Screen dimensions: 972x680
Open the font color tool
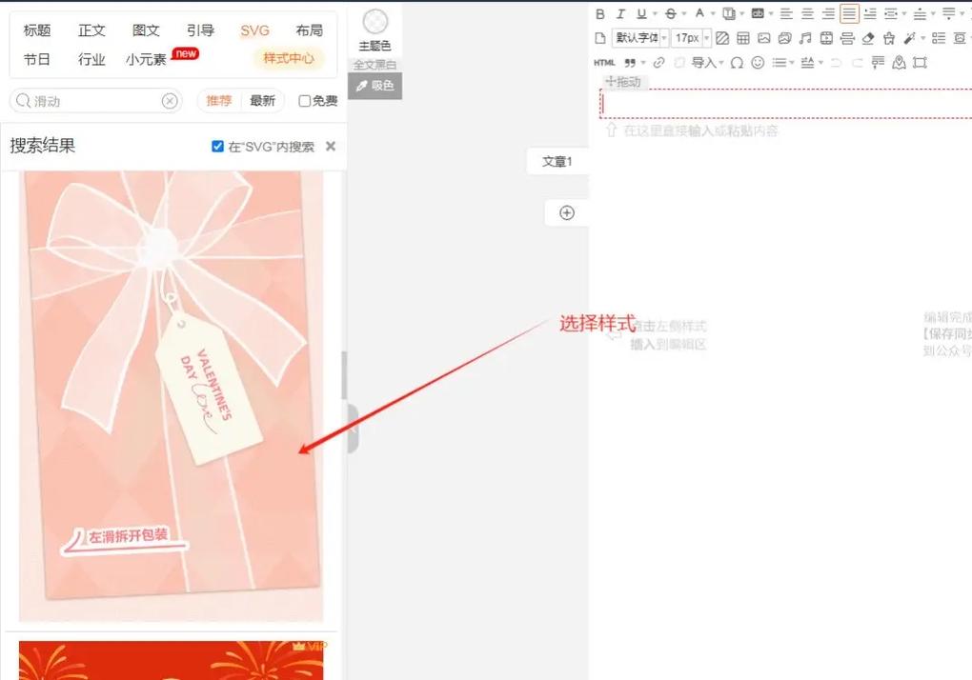[699, 14]
